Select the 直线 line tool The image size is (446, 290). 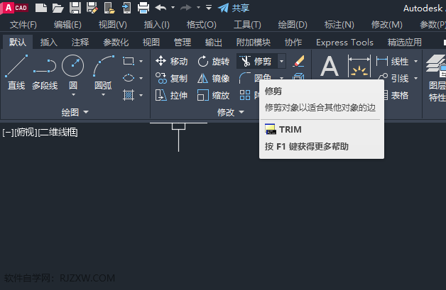16,72
